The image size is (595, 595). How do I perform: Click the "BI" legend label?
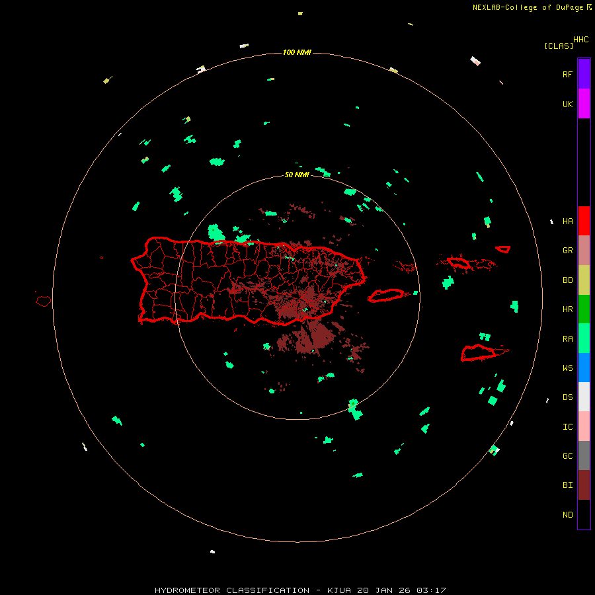tap(567, 485)
